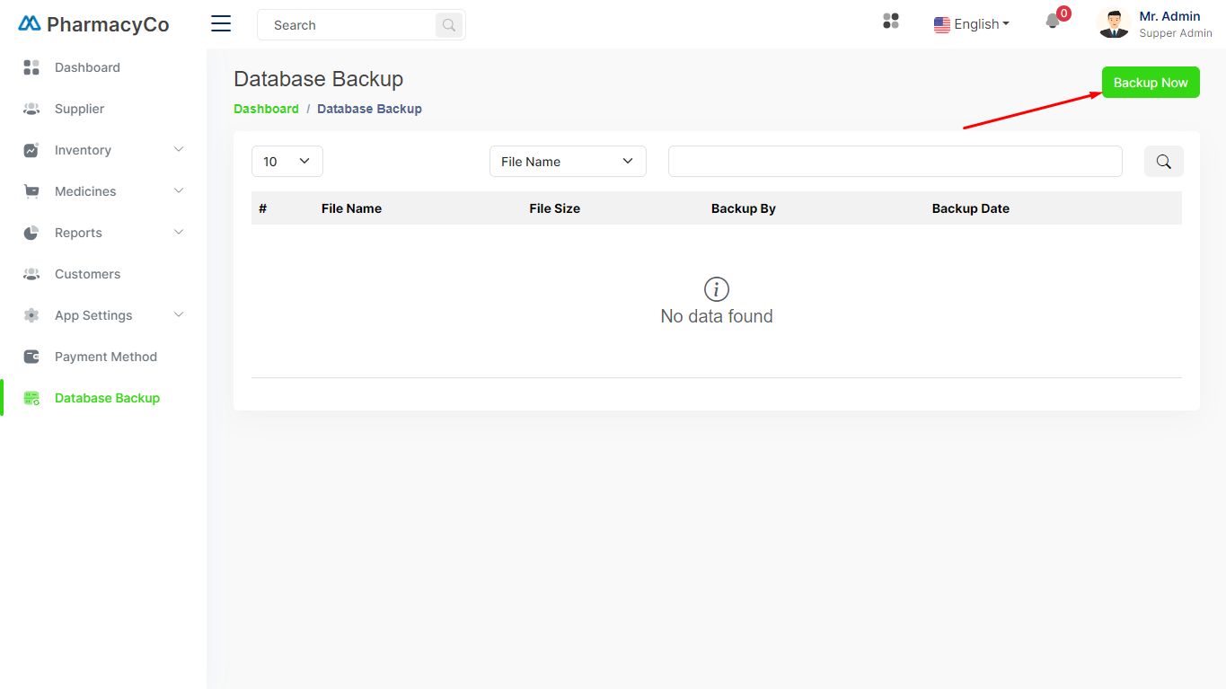Expand the Reports chevron in the sidebar

tap(178, 233)
